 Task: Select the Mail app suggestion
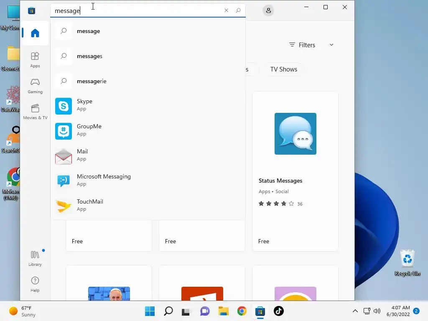coord(148,156)
